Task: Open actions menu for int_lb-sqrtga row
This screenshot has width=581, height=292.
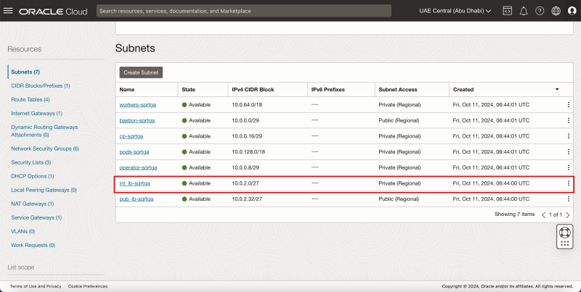Action: click(x=568, y=183)
